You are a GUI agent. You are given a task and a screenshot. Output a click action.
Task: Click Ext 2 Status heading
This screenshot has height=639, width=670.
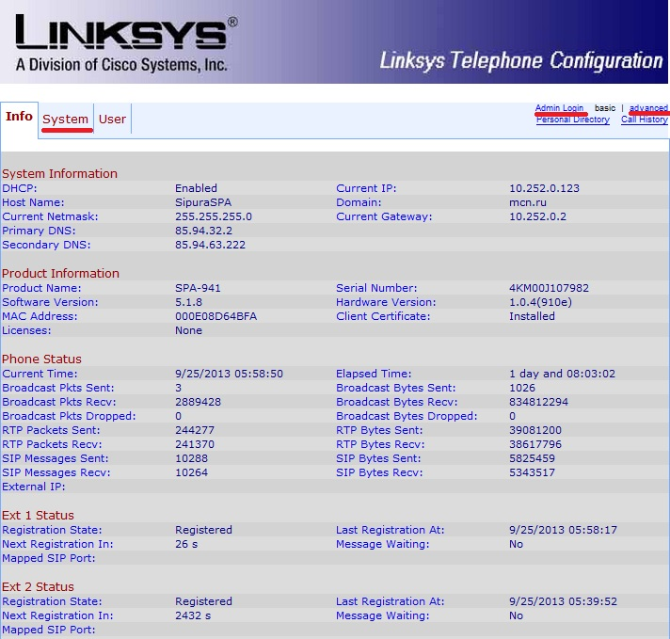pyautogui.click(x=38, y=586)
